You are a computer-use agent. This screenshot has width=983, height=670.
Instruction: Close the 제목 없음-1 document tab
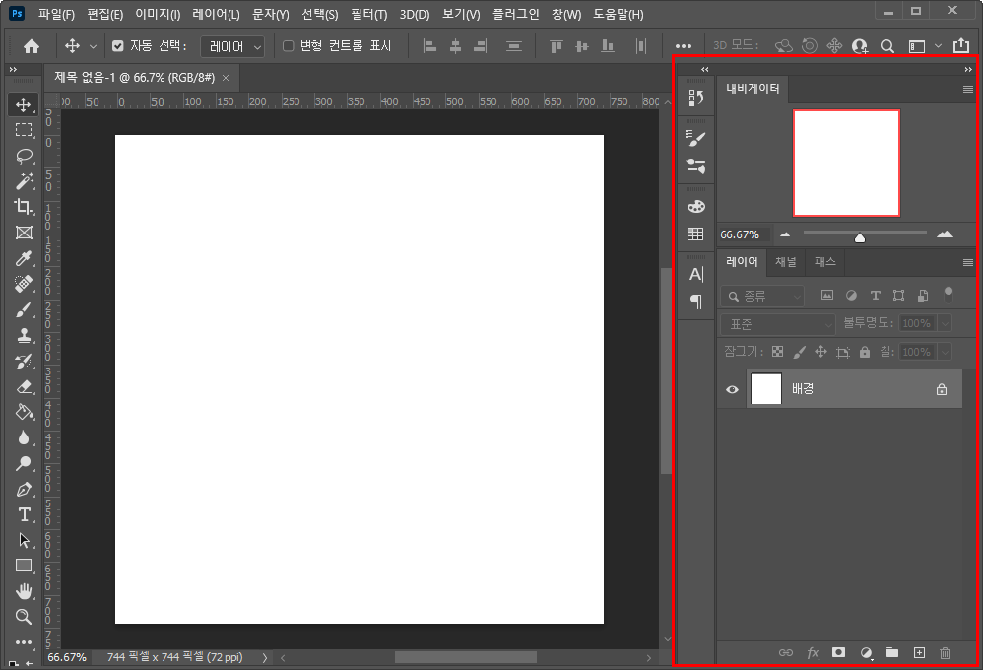[x=226, y=77]
